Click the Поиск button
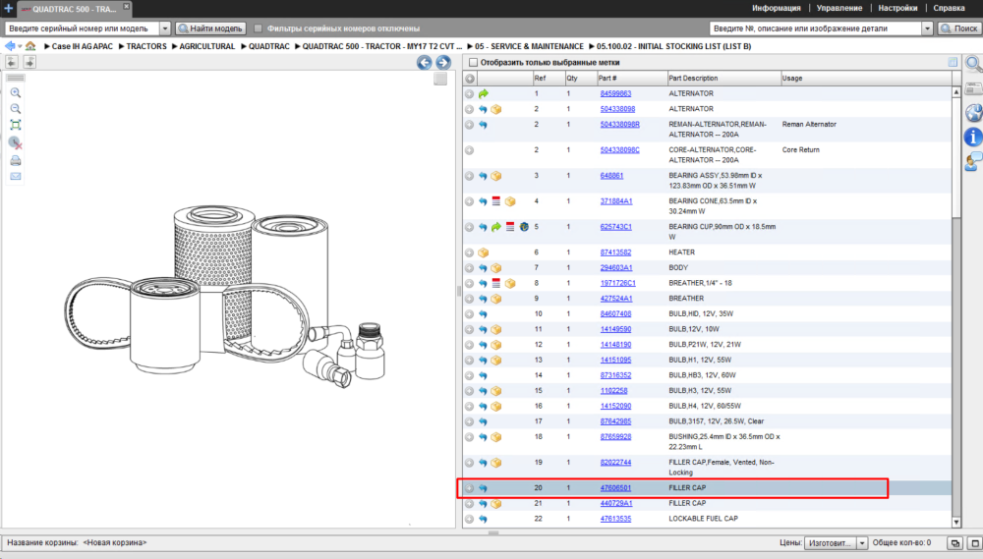 [959, 28]
